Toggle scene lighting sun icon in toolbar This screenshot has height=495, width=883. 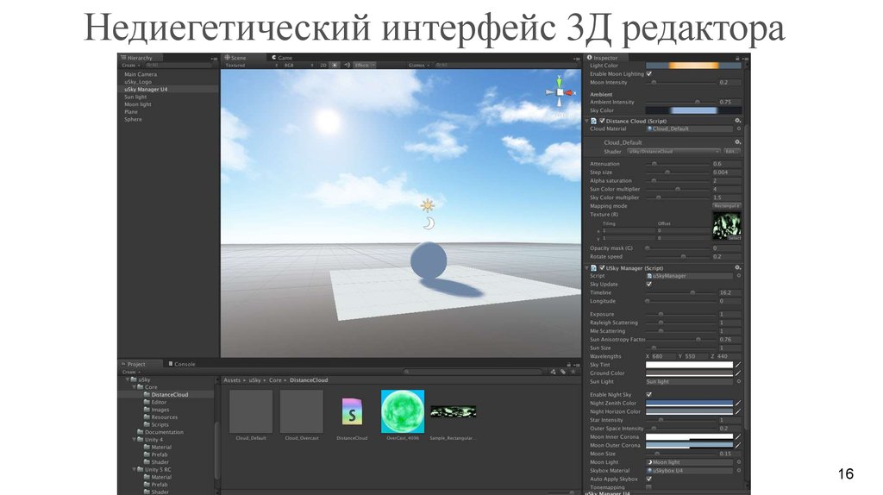coord(335,65)
